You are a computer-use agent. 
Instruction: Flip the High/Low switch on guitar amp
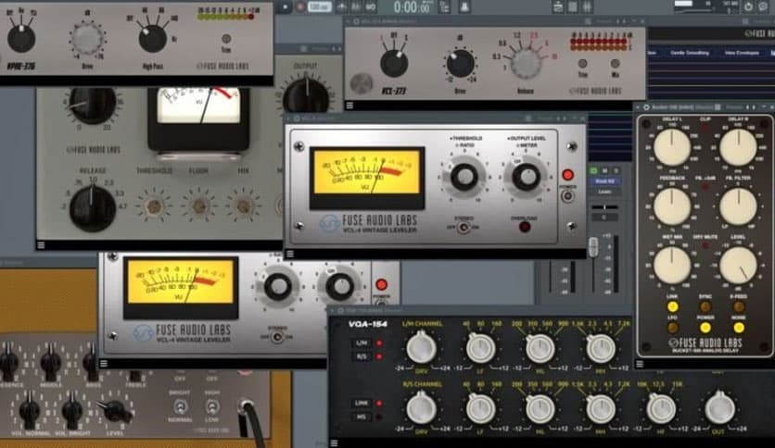point(212,407)
